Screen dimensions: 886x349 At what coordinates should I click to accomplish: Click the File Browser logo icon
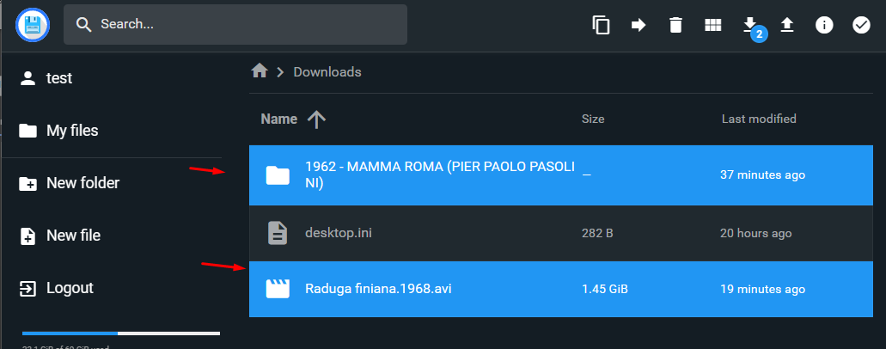coord(34,25)
